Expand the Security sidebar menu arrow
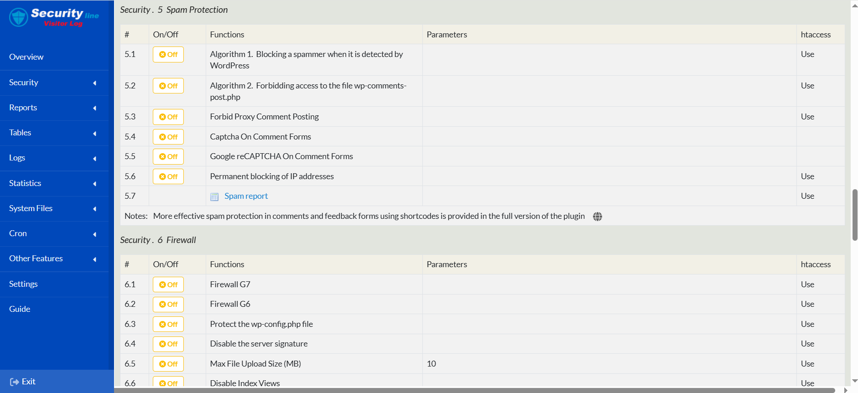858x393 pixels. [x=95, y=83]
